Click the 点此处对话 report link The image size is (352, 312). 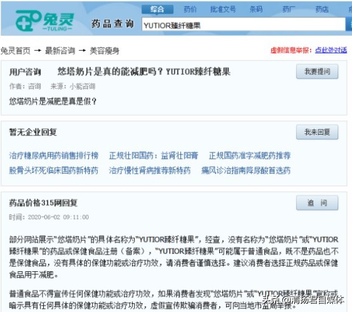(x=331, y=50)
